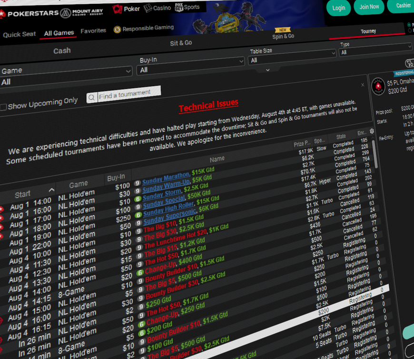Click the "Aug 1 14:00" start time cell
Screen dimensions: 414x359
pos(30,204)
